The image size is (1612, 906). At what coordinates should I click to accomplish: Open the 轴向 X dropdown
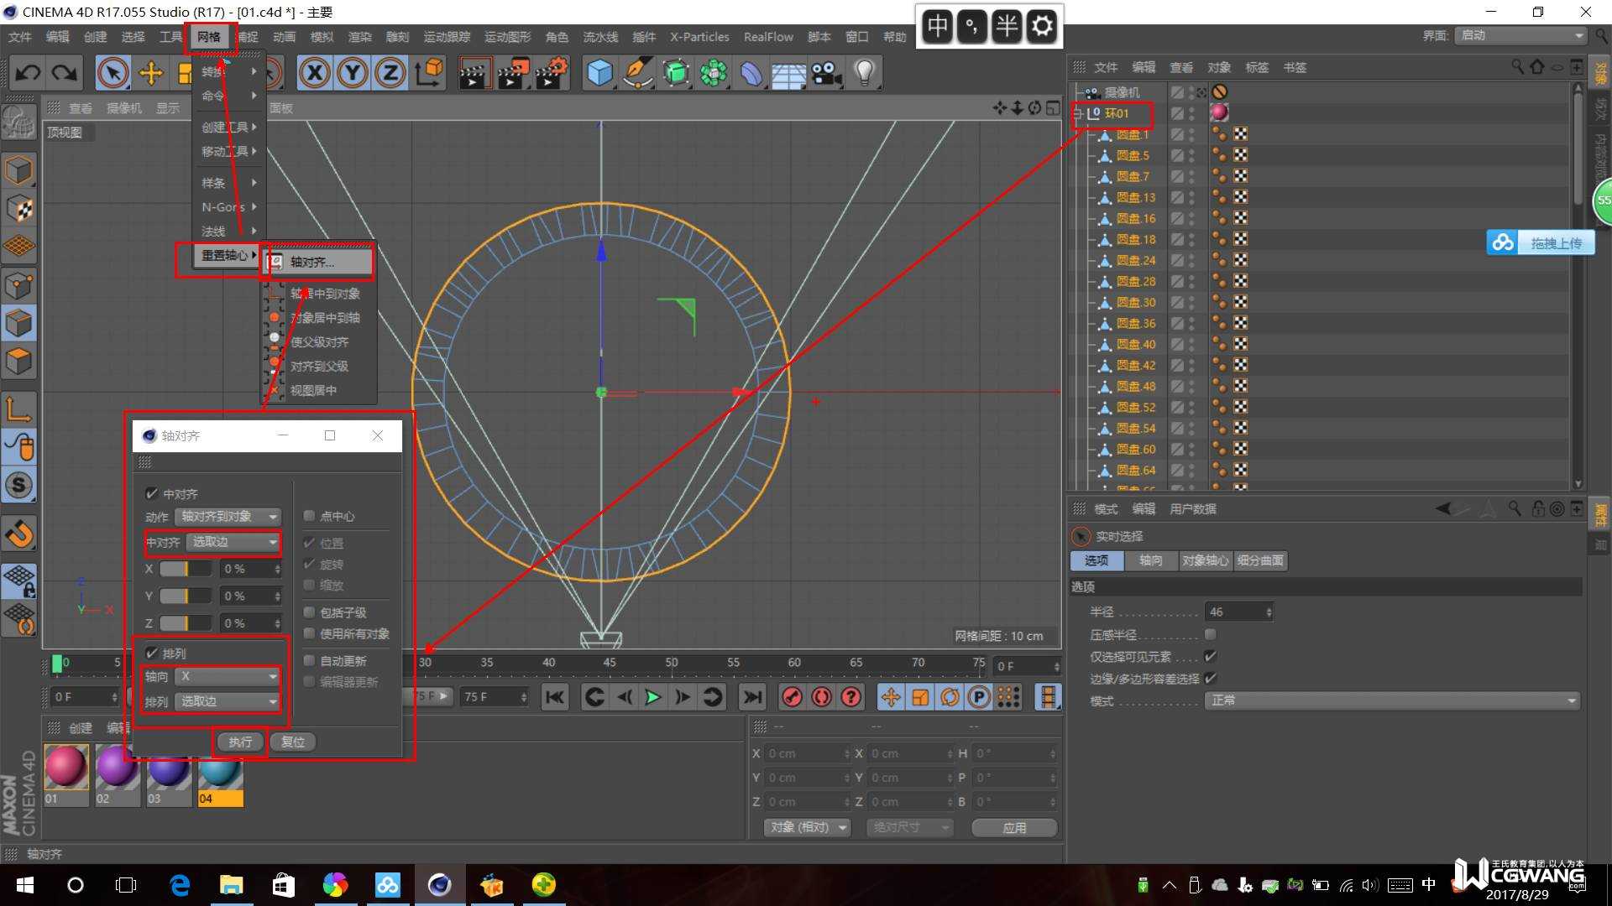click(x=228, y=676)
